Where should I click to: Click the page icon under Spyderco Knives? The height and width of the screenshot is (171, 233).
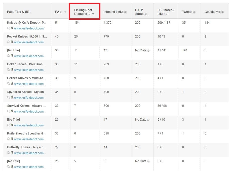12,97
